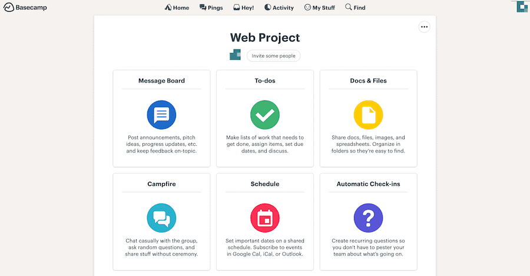Click the green To-dos checkmark icon
The height and width of the screenshot is (276, 530).
(264, 115)
